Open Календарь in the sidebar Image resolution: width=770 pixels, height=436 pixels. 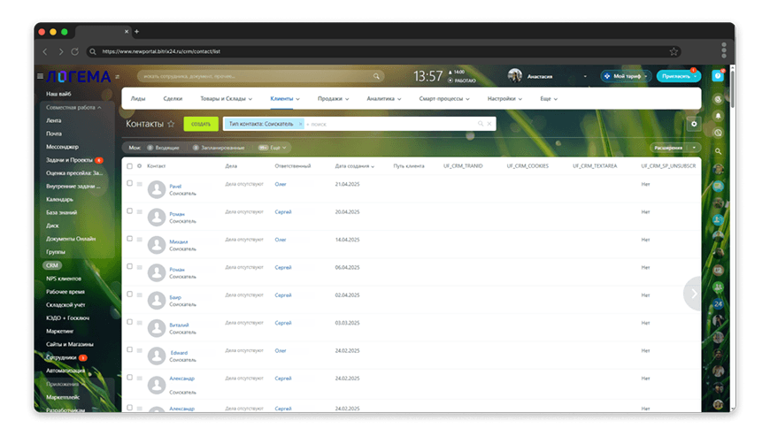[x=59, y=200]
